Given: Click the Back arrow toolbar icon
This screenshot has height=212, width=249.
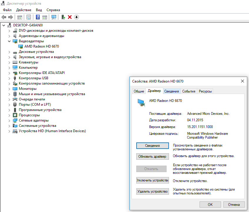Looking at the screenshot, I should pos(4,17).
